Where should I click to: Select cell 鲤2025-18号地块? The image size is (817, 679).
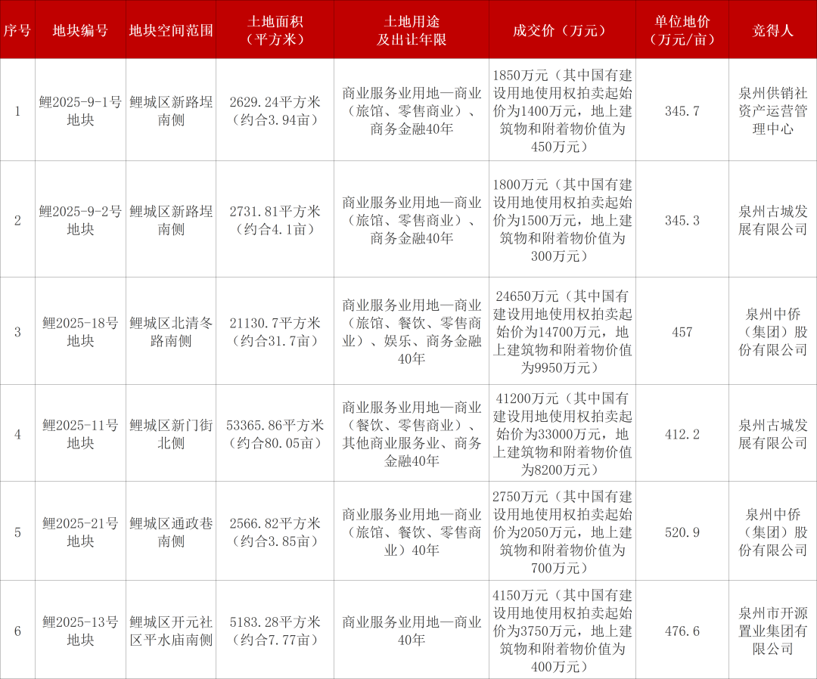(x=80, y=331)
